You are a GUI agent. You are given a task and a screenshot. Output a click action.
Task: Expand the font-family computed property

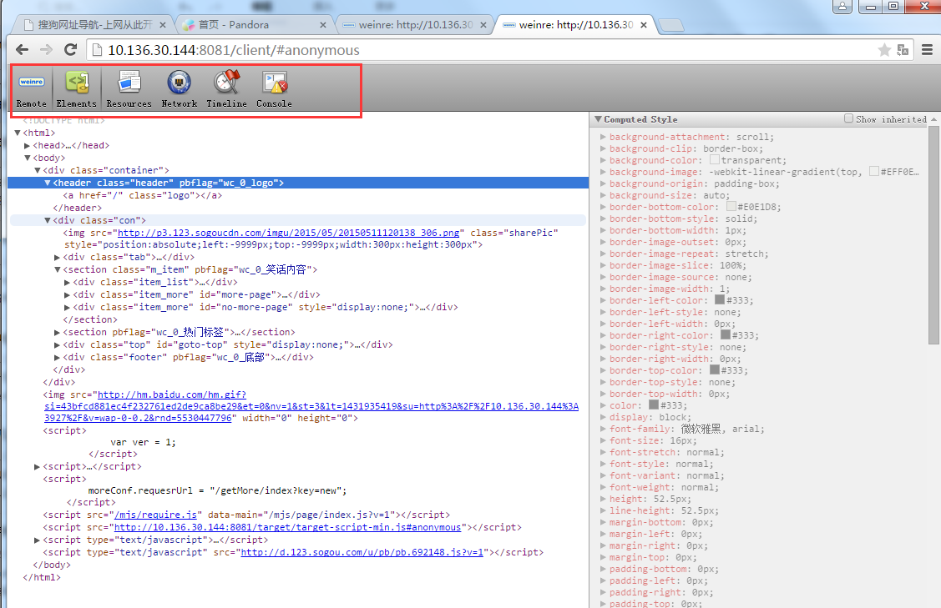tap(603, 430)
